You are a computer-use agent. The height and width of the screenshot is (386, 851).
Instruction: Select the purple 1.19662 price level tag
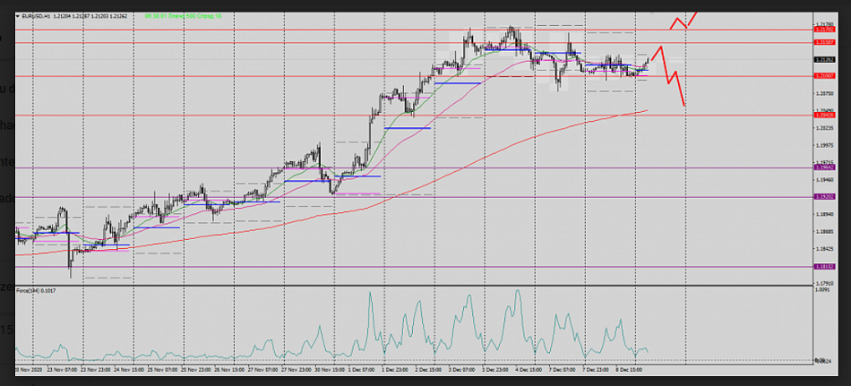click(824, 167)
